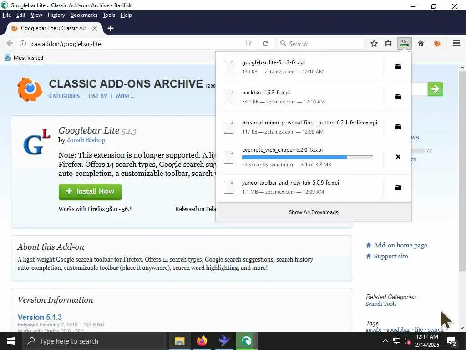Close the Googlebar Lite tab
This screenshot has width=466, height=350.
click(x=95, y=28)
